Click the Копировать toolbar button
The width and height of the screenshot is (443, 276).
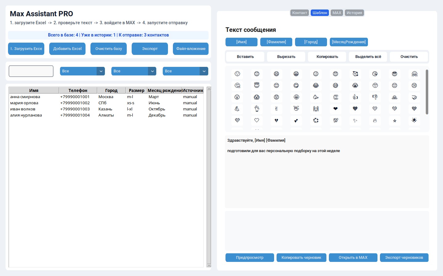point(327,57)
